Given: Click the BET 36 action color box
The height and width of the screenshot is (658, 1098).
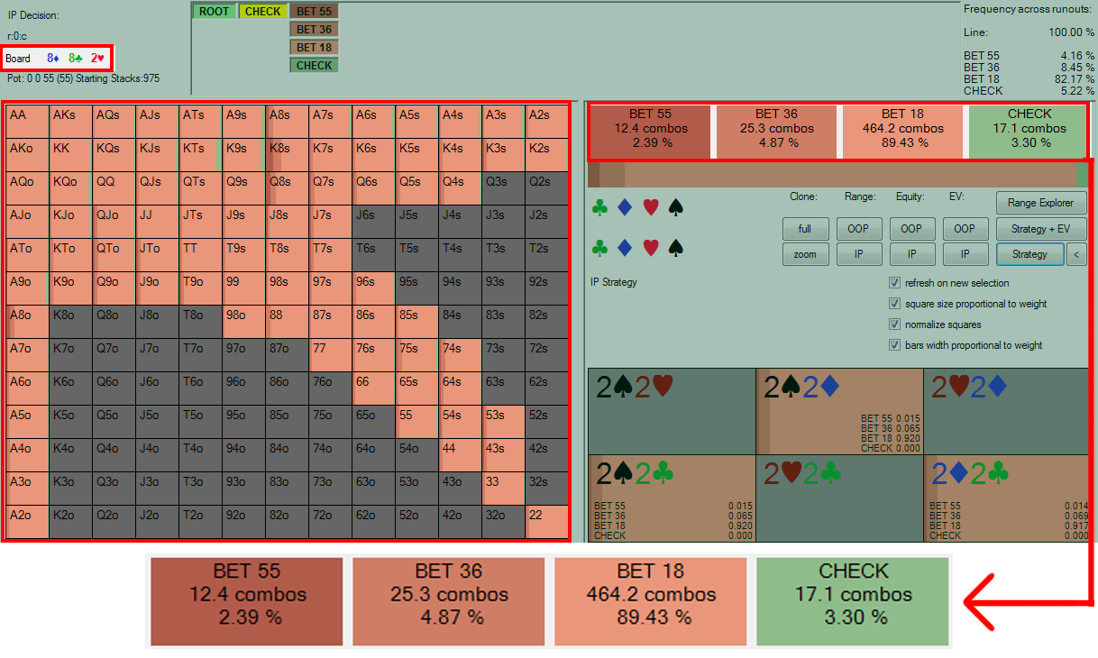Looking at the screenshot, I should 776,128.
